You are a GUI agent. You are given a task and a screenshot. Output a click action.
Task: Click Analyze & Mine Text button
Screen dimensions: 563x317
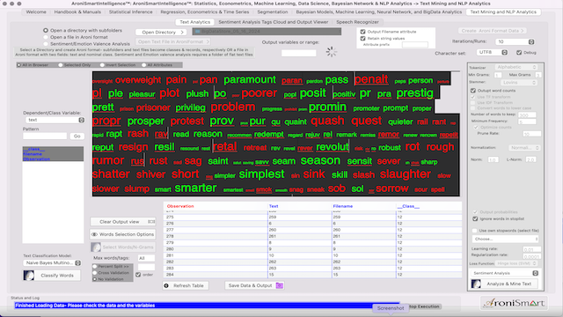[505, 284]
